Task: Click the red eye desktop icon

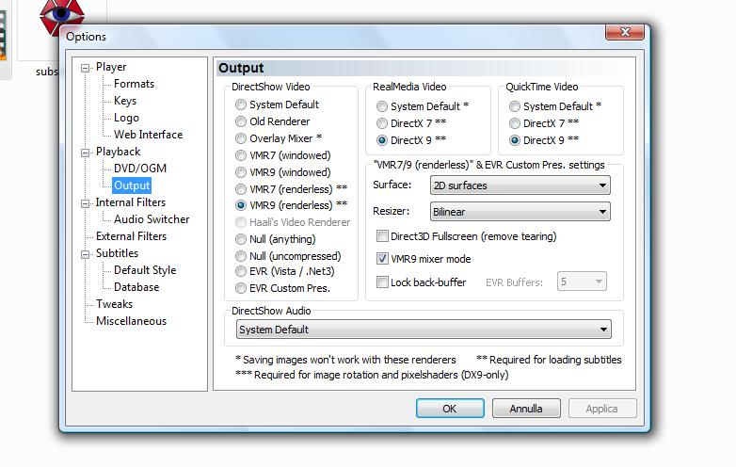Action: click(62, 13)
